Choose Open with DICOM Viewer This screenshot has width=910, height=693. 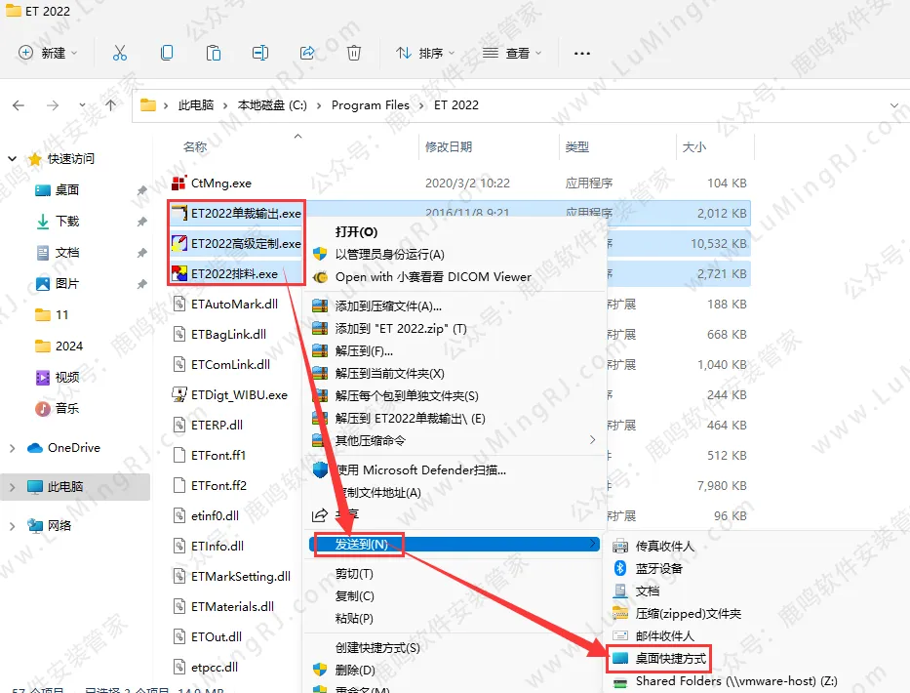pyautogui.click(x=433, y=277)
